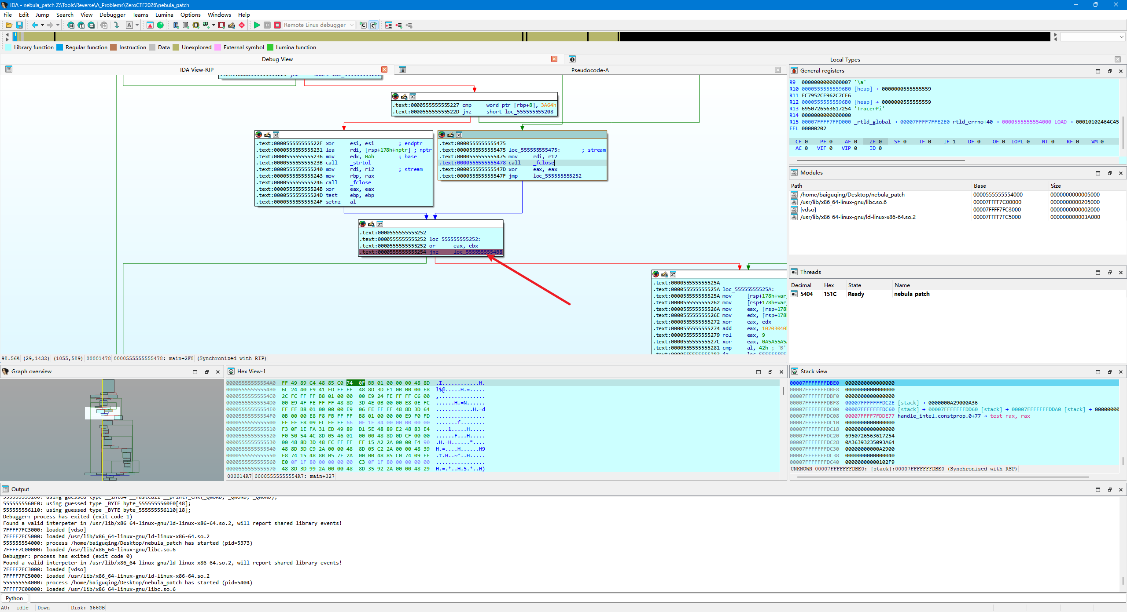The width and height of the screenshot is (1127, 612).
Task: Click the text search T icon
Action: [81, 25]
